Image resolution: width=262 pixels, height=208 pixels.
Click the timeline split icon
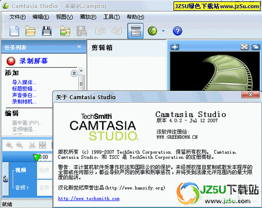tap(43, 145)
